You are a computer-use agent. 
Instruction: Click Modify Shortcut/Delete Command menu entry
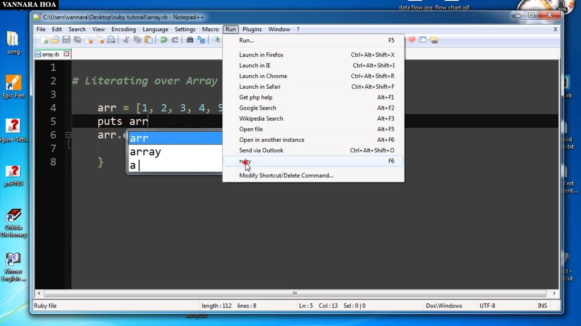(x=313, y=176)
